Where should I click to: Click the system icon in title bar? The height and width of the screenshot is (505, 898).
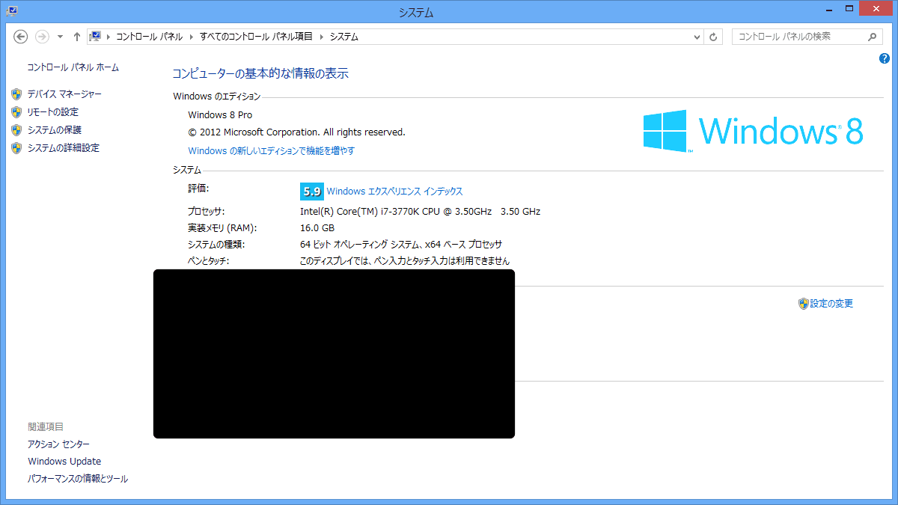[13, 10]
